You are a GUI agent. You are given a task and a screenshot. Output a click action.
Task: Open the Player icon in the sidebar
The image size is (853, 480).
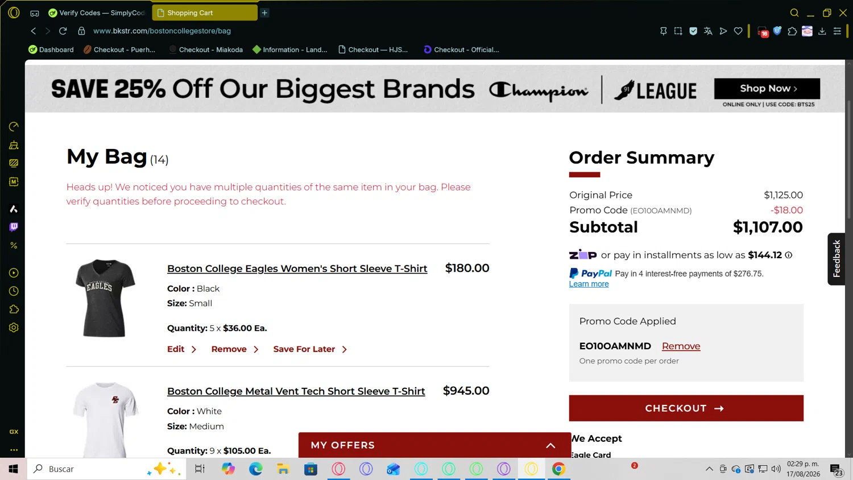pyautogui.click(x=14, y=273)
